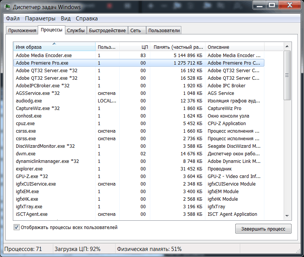Select the igfxCUIService.exe process
Image resolution: width=304 pixels, height=257 pixels.
(139, 184)
